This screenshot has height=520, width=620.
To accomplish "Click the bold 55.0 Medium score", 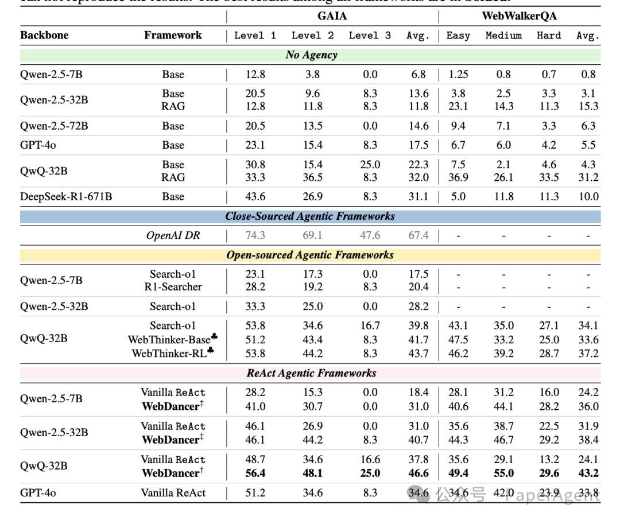I will click(x=504, y=474).
